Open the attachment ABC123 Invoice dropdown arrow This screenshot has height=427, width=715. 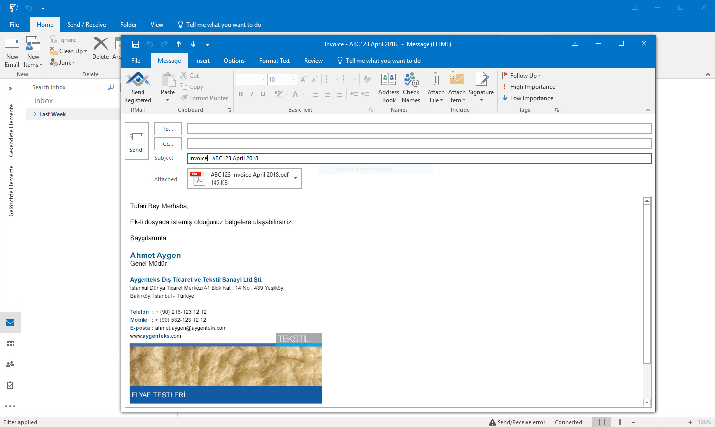pyautogui.click(x=296, y=178)
